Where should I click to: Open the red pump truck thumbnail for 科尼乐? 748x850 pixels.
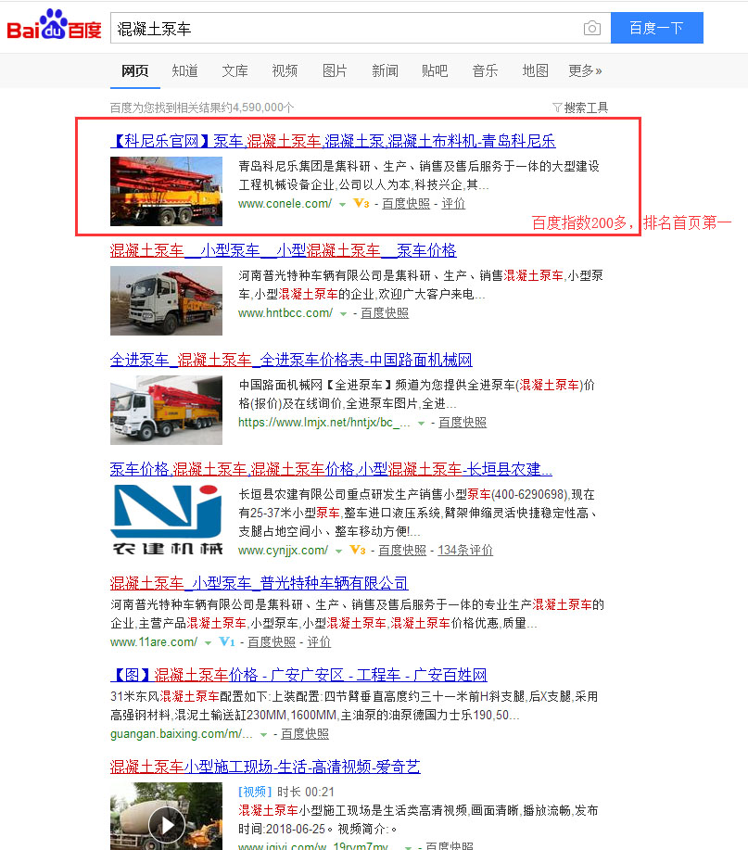coord(167,191)
